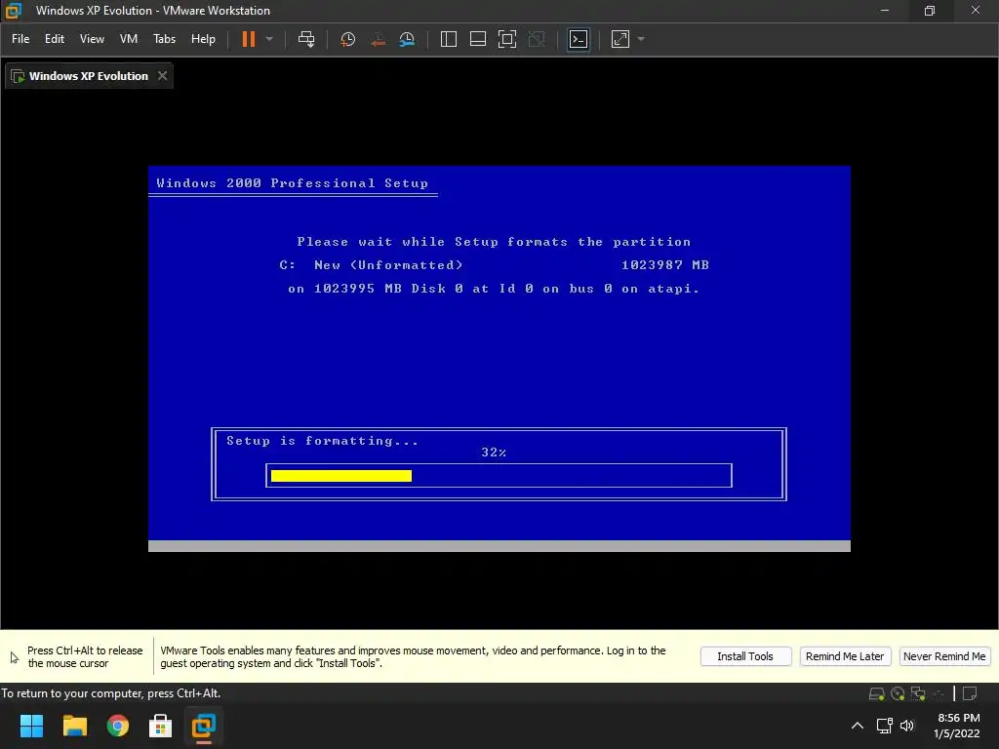The height and width of the screenshot is (749, 999).
Task: Open the View menu
Action: (x=92, y=39)
